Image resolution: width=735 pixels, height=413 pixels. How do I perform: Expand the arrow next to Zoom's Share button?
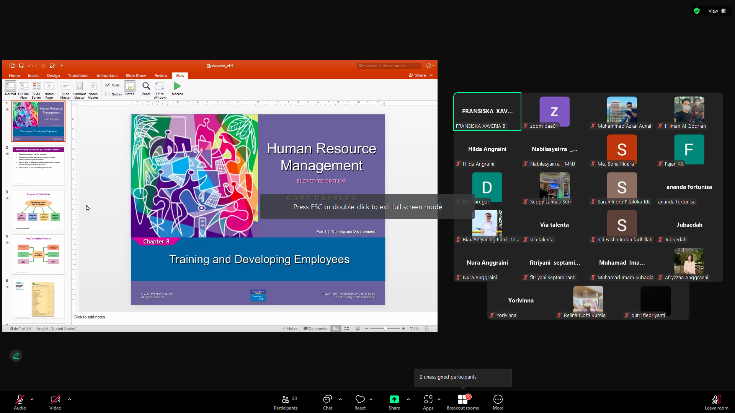pyautogui.click(x=408, y=399)
